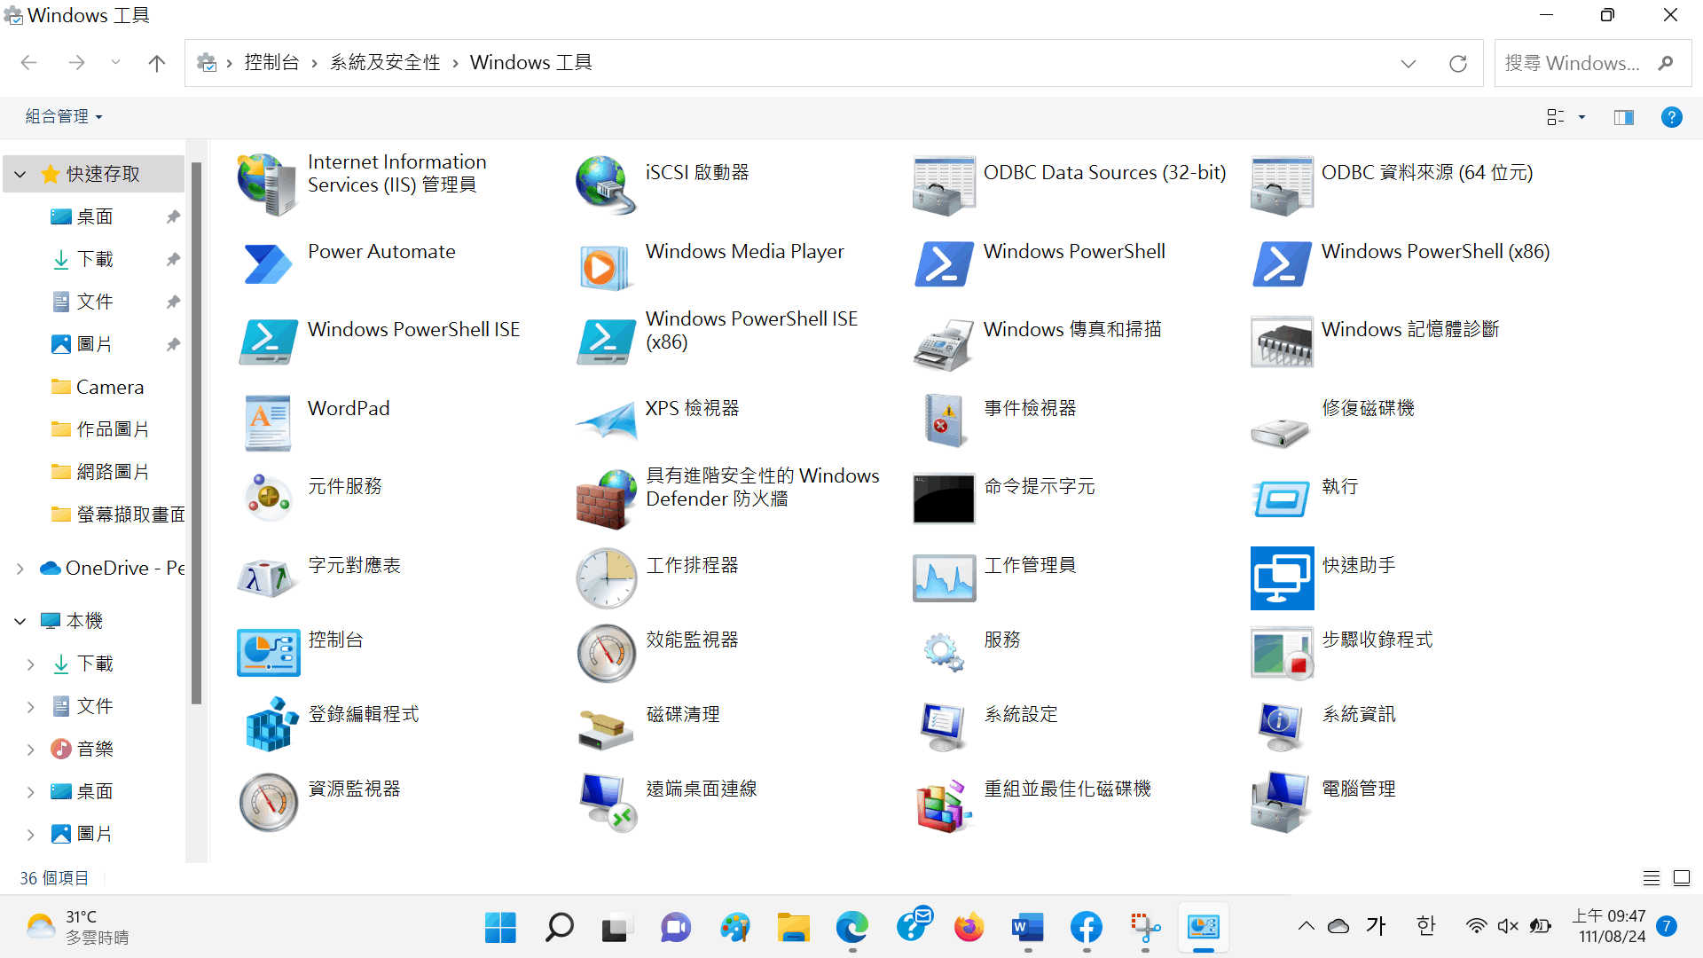This screenshot has height=958, width=1703.
Task: Open Windows 記憶體診斷 icon
Action: pyautogui.click(x=1282, y=342)
